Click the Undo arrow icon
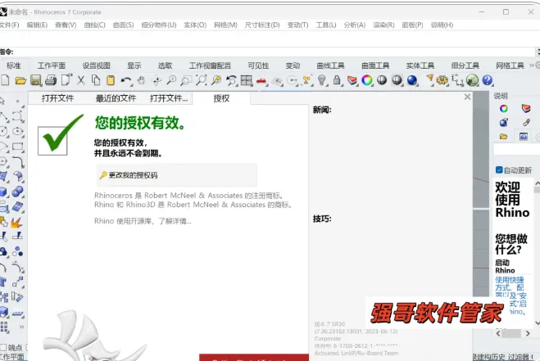The height and width of the screenshot is (361, 540). (x=126, y=80)
